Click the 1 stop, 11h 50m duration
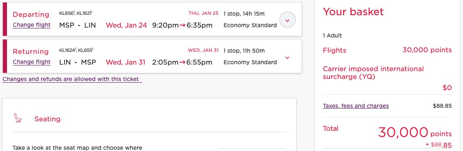Viewport: 463px width, 151px height. [x=244, y=51]
